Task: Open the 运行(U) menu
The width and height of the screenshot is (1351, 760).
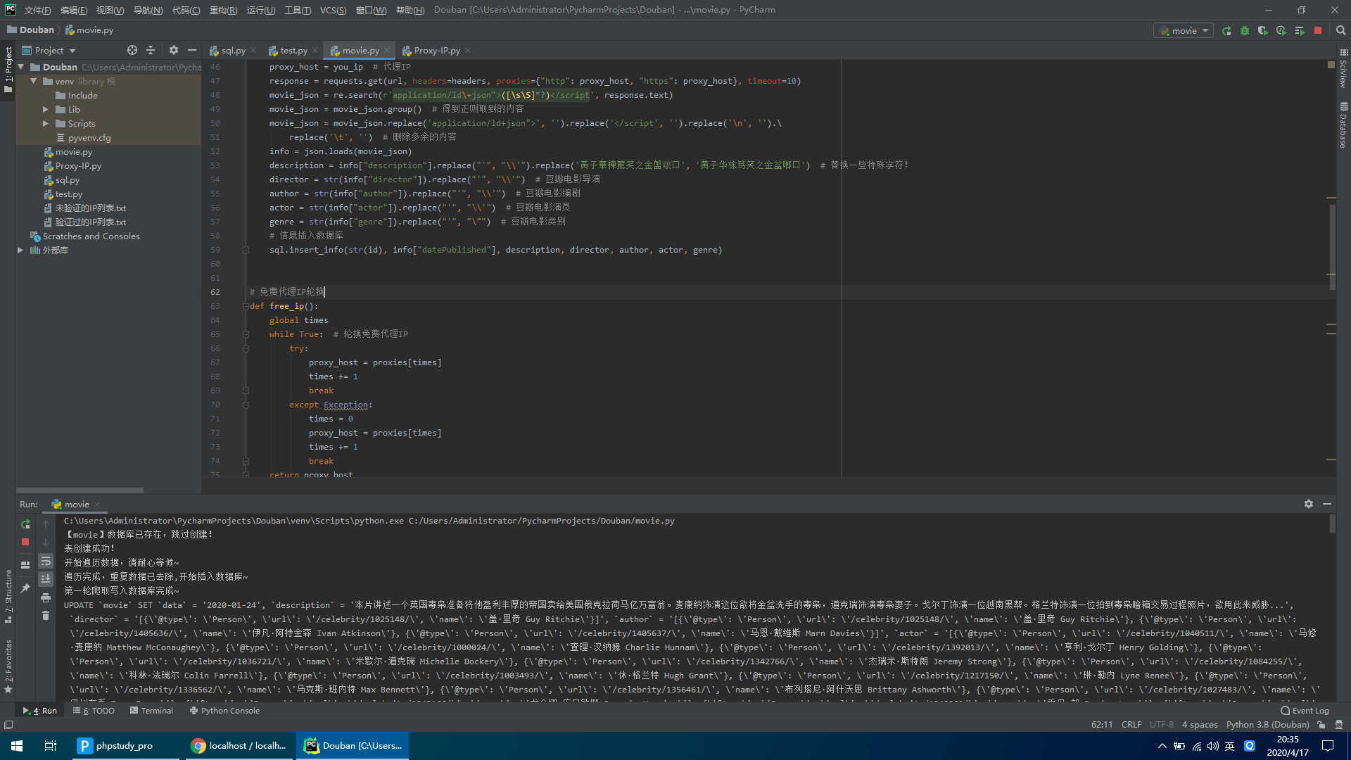Action: (261, 10)
